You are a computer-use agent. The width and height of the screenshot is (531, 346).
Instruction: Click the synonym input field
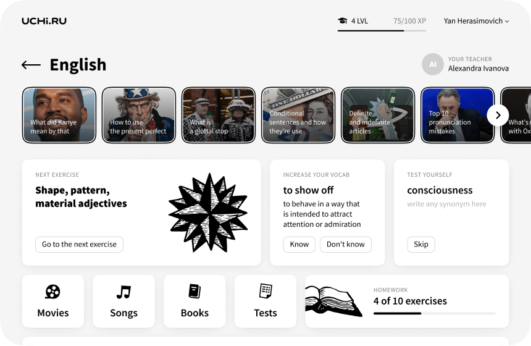point(446,204)
